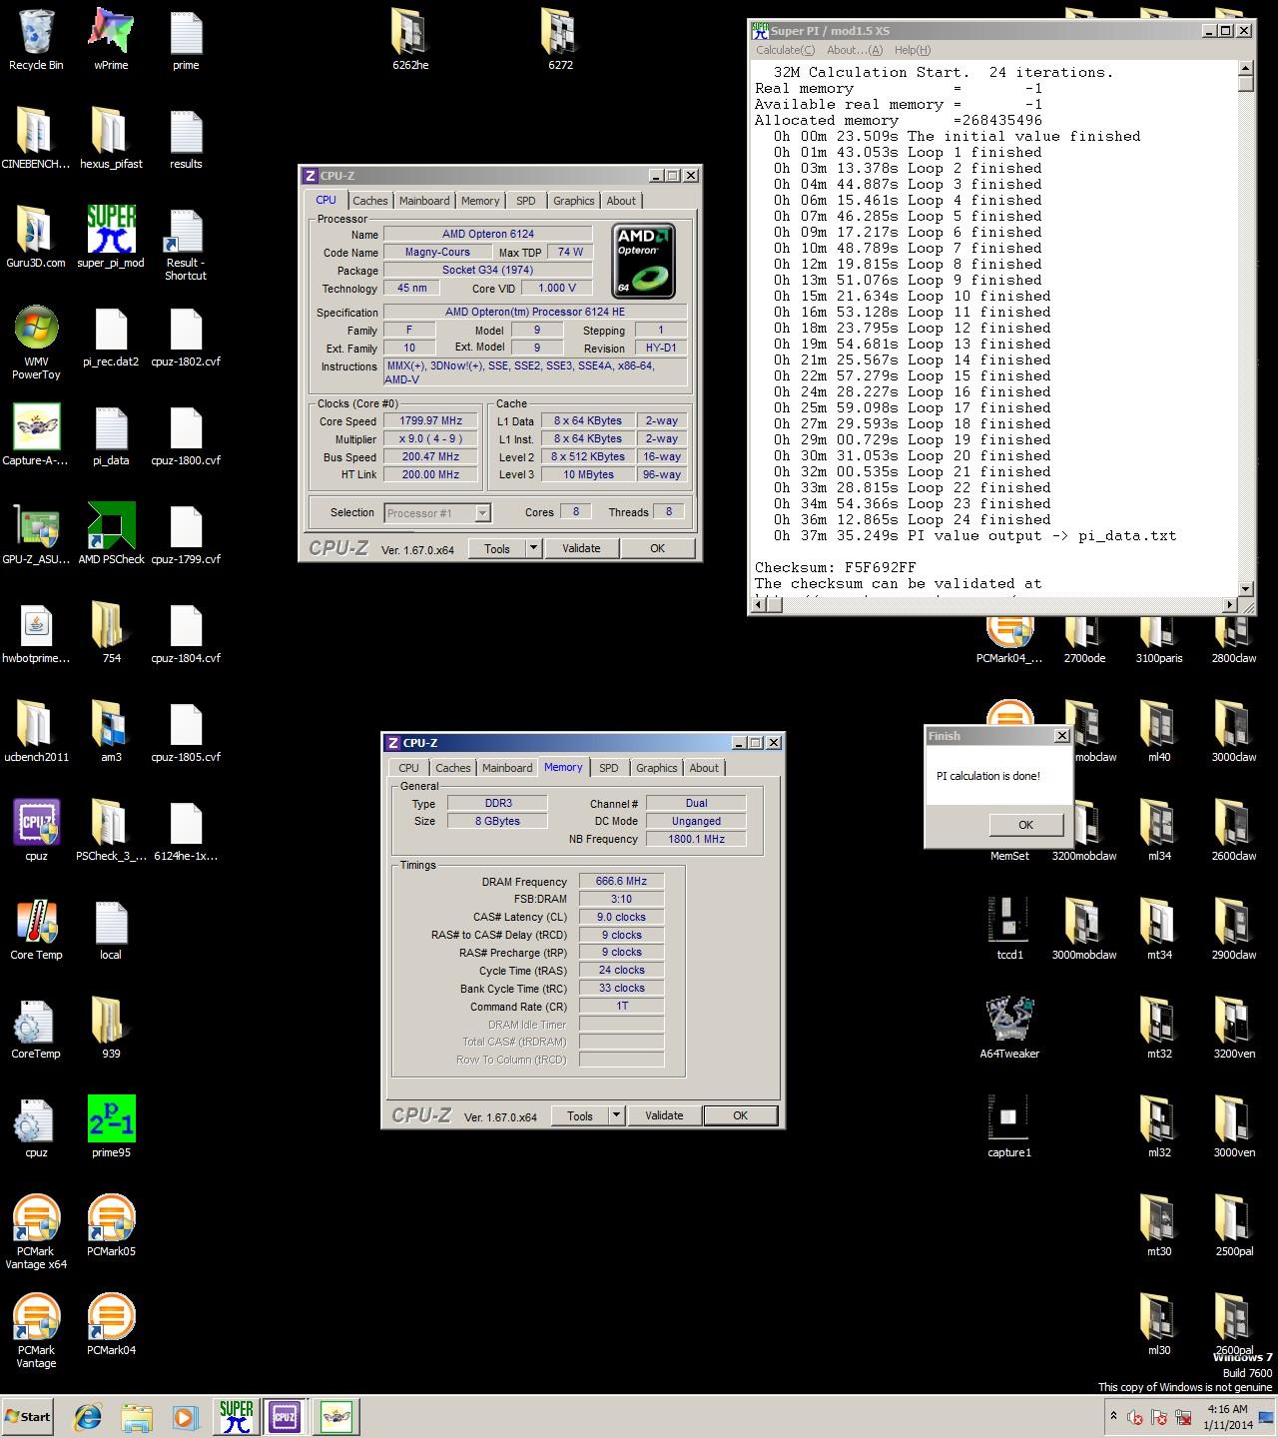This screenshot has height=1438, width=1278.
Task: Open the Core Temp thermometer icon
Action: tap(36, 929)
